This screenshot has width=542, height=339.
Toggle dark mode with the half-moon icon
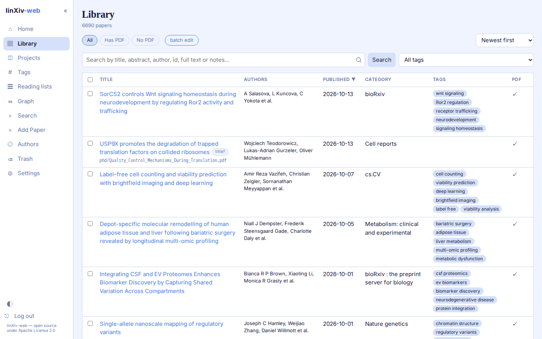tap(10, 304)
